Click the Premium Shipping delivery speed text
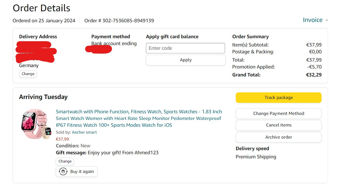 tap(256, 157)
